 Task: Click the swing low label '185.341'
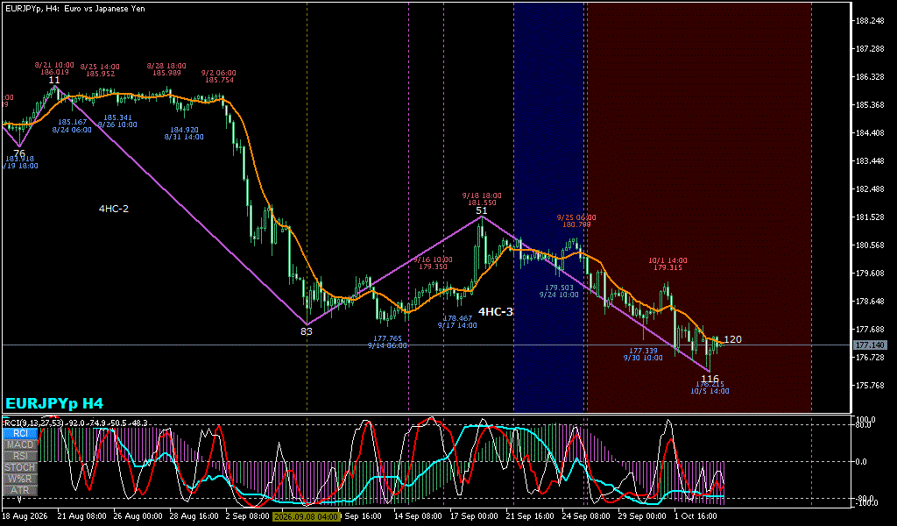pos(117,117)
